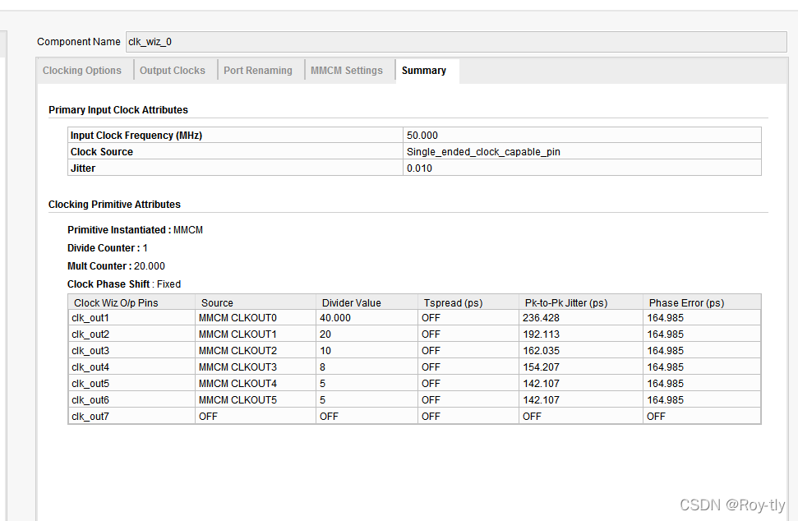Click the Primitive Instantiated : MMCM line
This screenshot has height=521, width=798.
(135, 230)
